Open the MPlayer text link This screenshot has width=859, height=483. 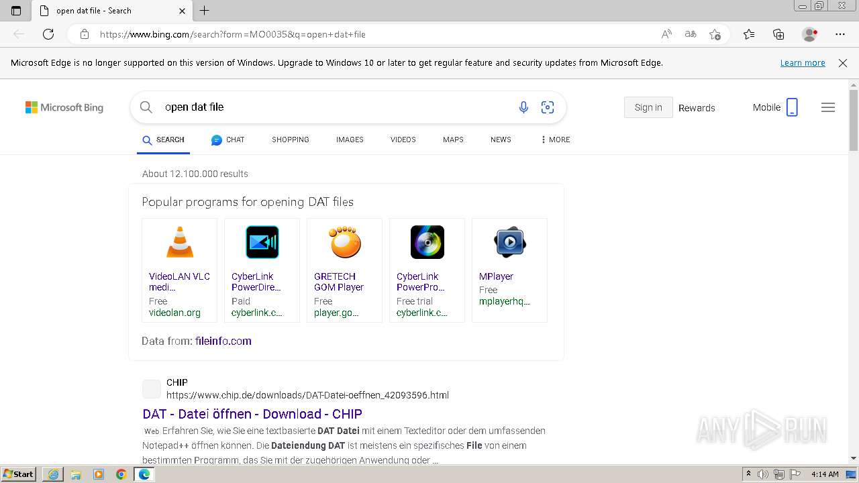pyautogui.click(x=496, y=276)
